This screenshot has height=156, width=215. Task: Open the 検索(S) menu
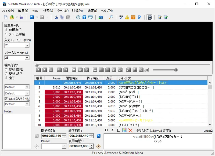[48, 11]
